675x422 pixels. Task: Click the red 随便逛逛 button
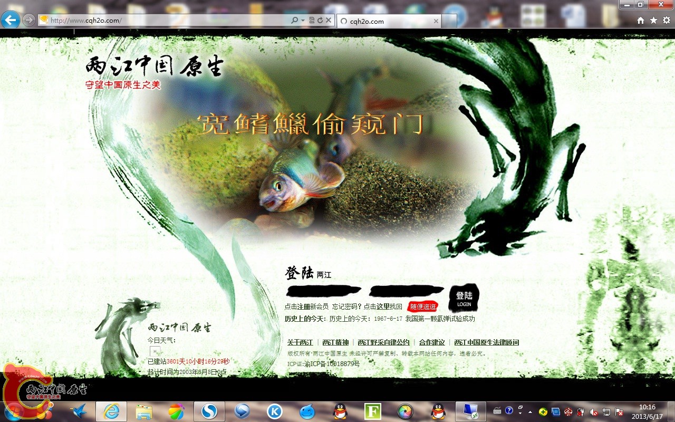pos(422,306)
